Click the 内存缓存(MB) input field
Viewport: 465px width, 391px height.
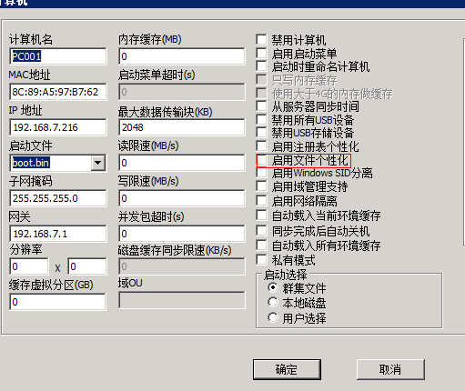182,56
